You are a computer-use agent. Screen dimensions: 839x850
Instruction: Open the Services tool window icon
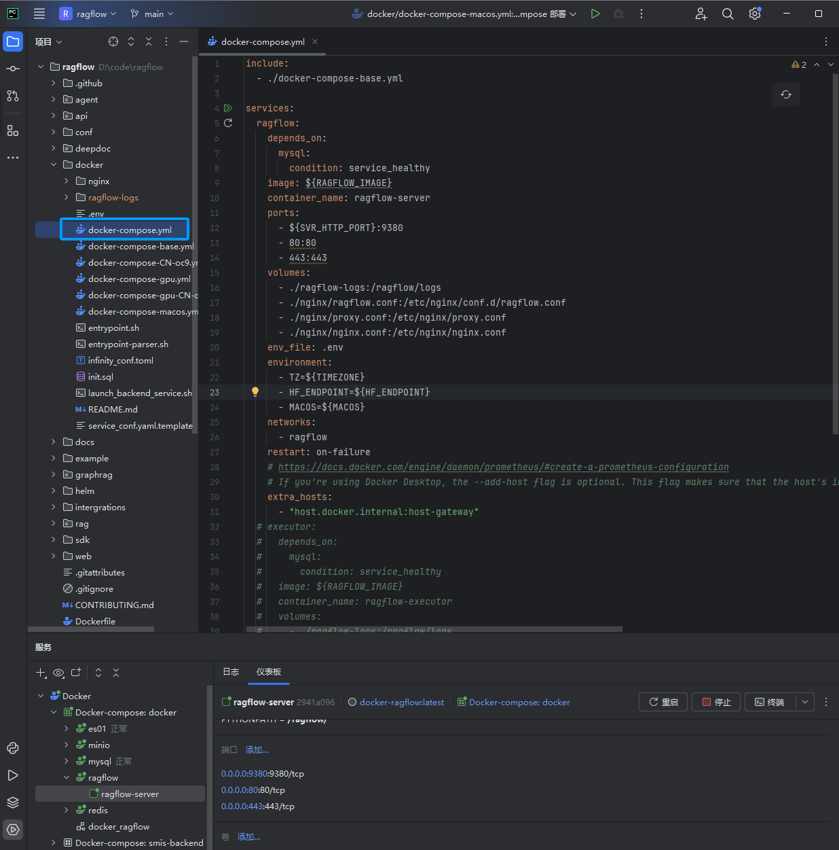(13, 830)
